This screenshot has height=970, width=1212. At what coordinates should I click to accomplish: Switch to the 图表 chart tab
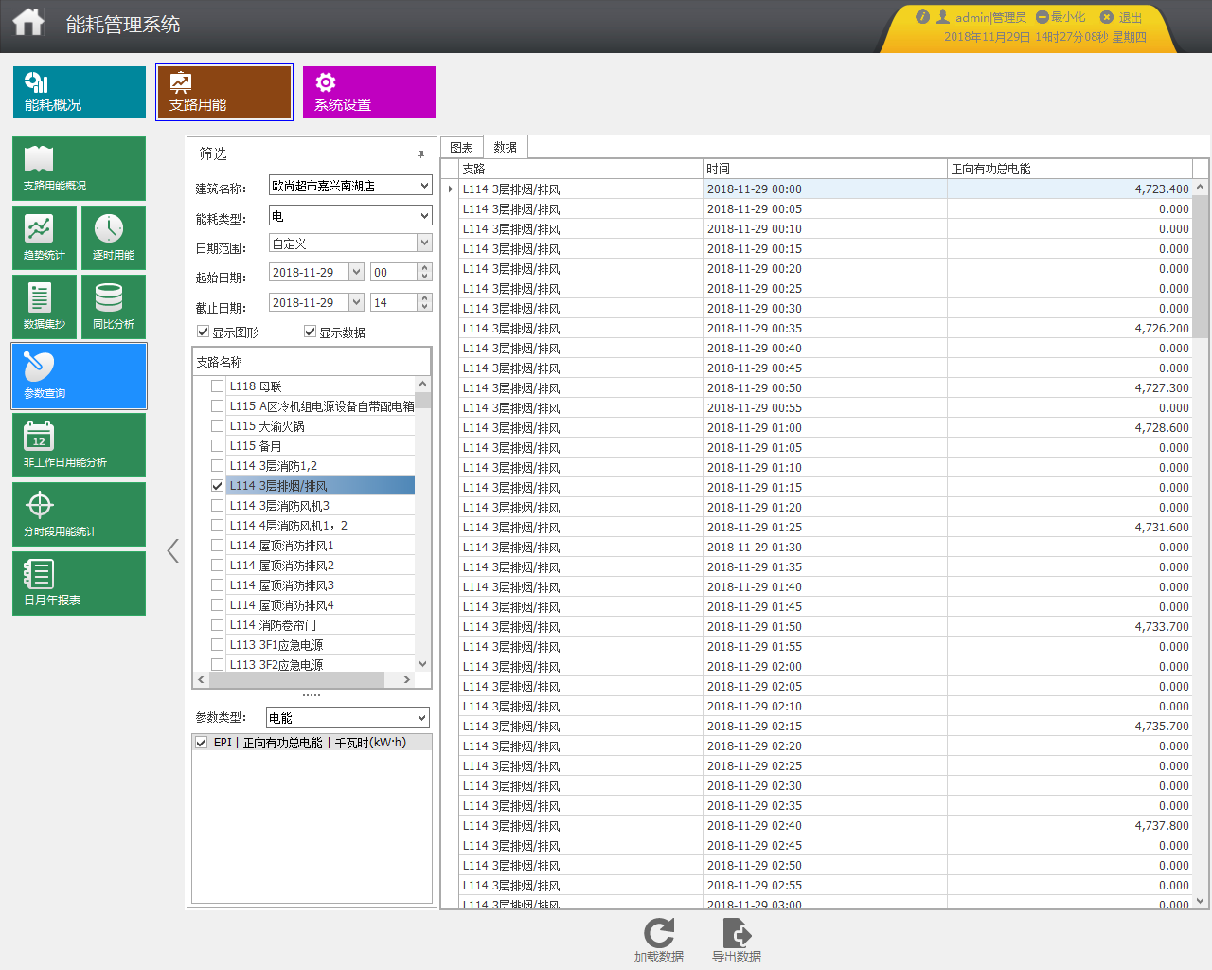[461, 148]
